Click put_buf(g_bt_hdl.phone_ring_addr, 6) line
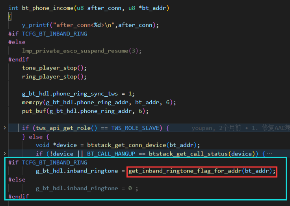 (85, 111)
